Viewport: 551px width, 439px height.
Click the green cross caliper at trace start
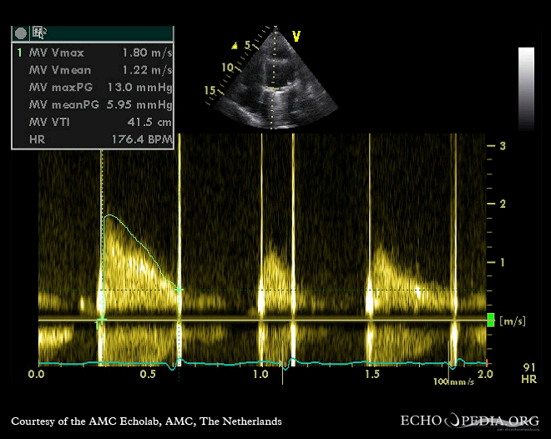coord(101,320)
